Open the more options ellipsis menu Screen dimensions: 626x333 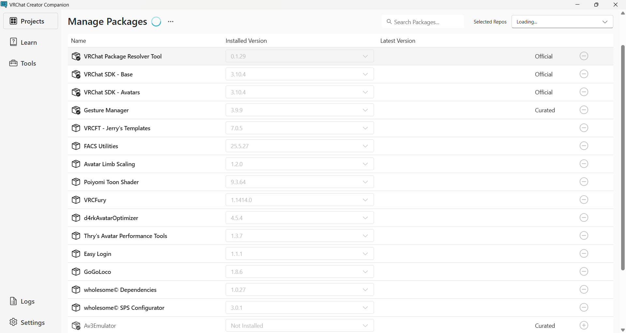171,22
